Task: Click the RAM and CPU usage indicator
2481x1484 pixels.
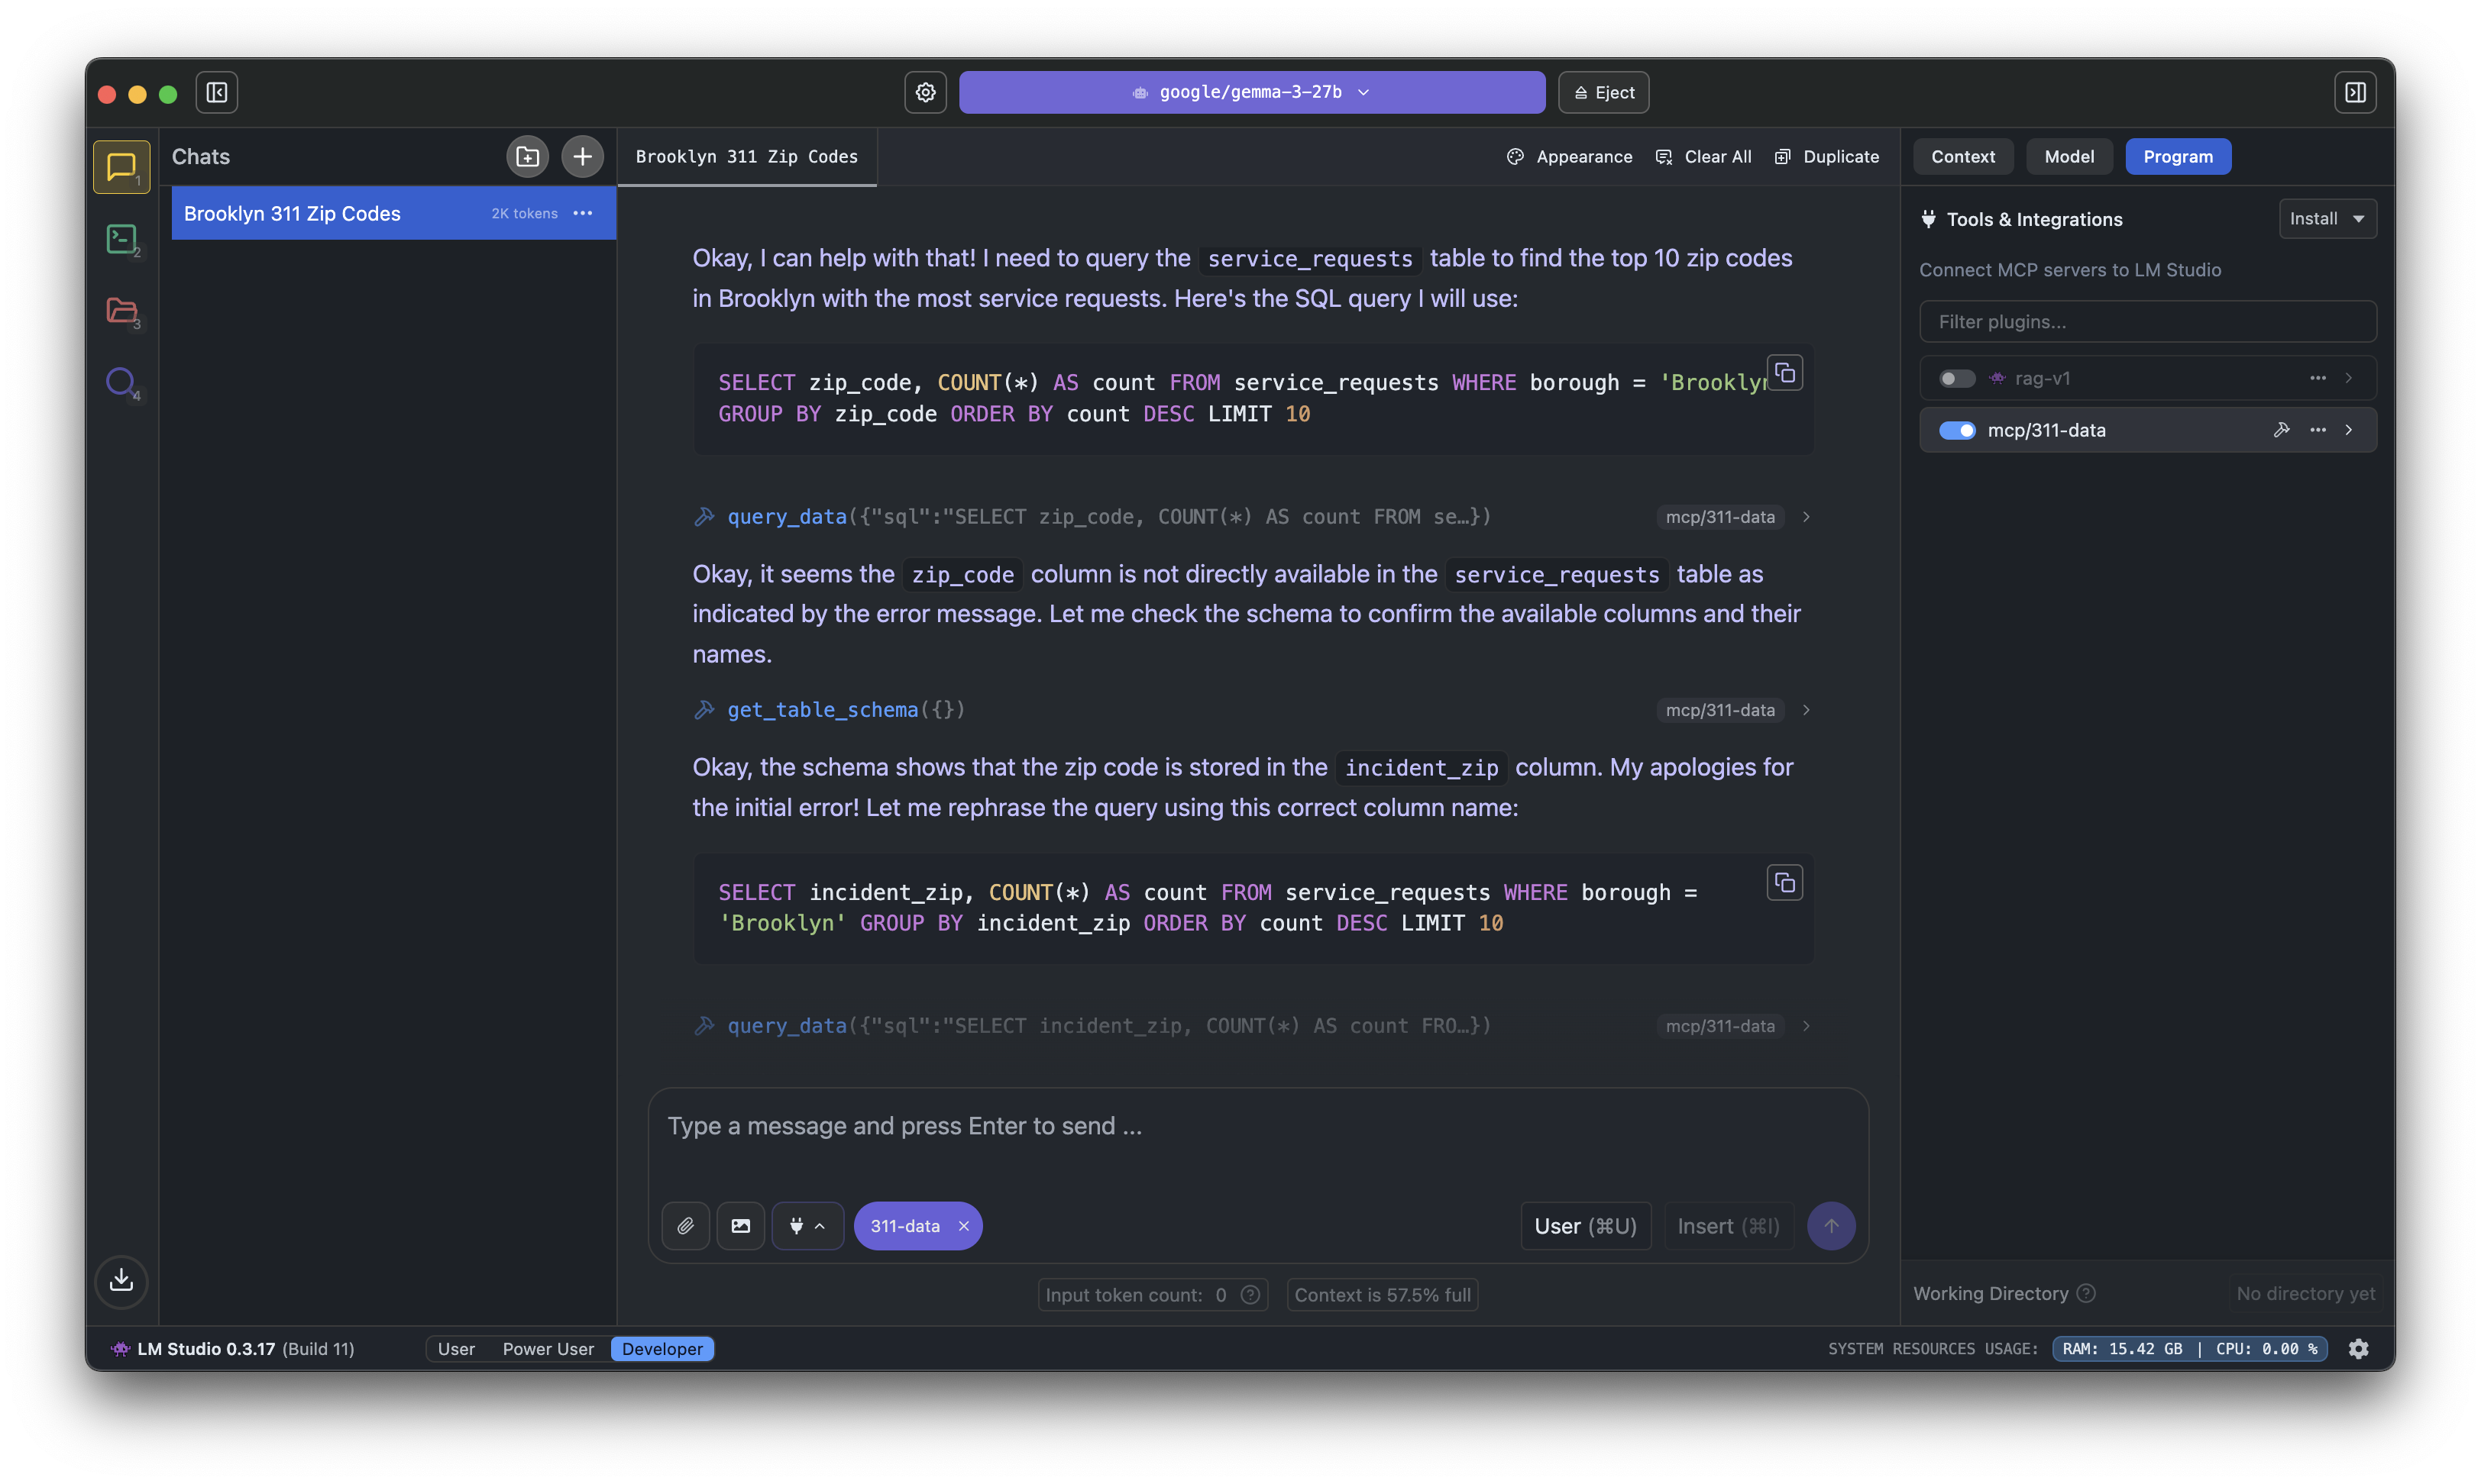Action: (2189, 1349)
